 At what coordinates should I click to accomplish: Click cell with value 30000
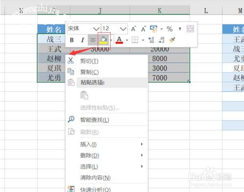[x=100, y=50]
